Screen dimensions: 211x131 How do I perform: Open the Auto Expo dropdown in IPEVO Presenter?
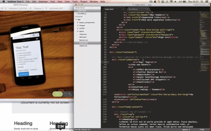[x=56, y=8]
